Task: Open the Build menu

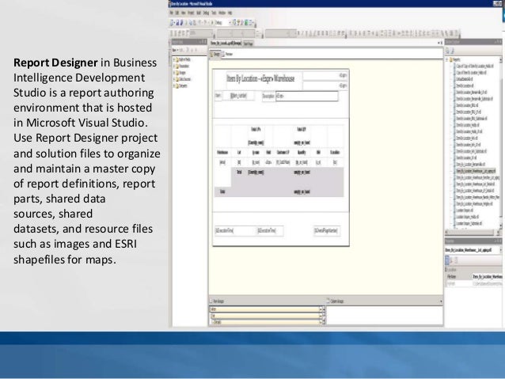Action: (199, 13)
